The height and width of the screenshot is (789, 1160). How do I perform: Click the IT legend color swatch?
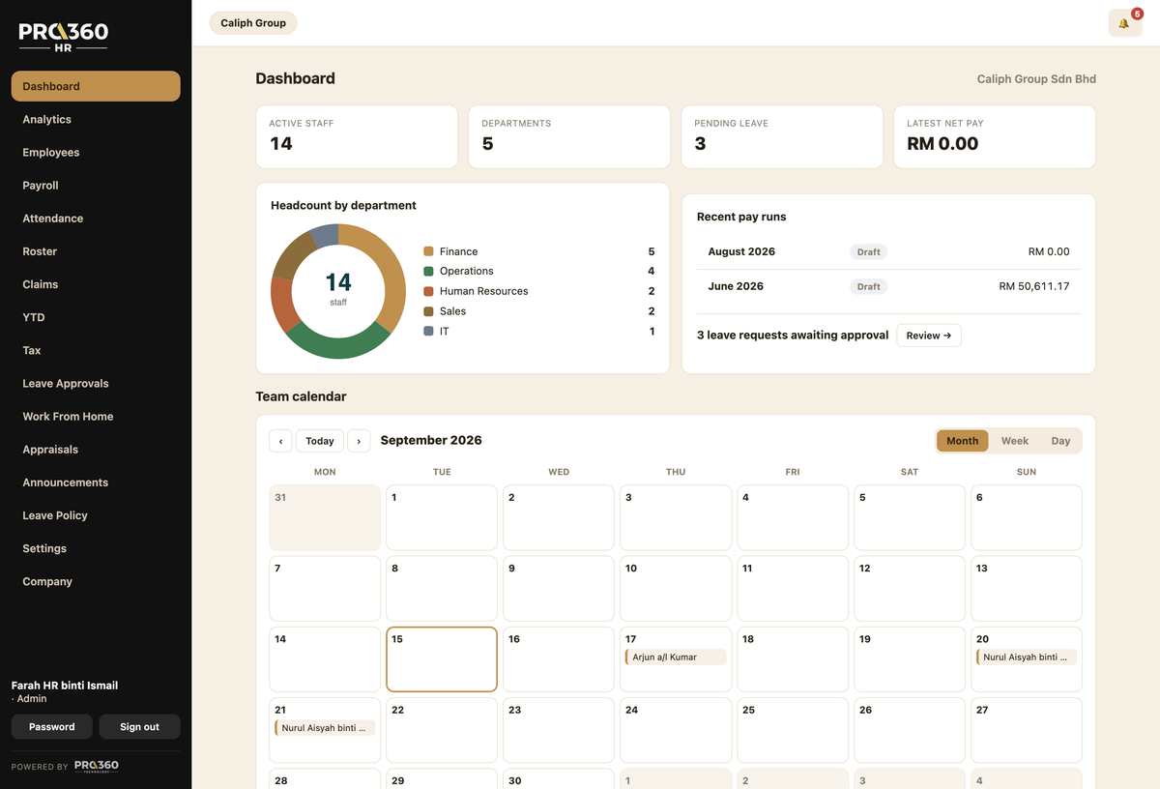click(x=428, y=332)
